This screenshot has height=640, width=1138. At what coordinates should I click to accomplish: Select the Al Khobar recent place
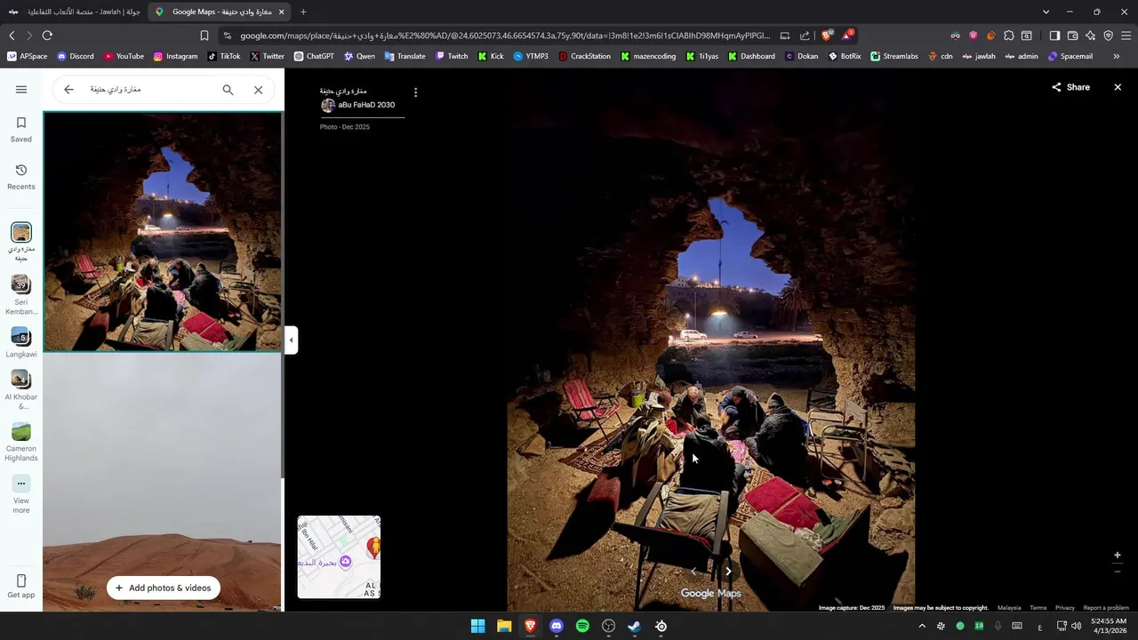(21, 390)
